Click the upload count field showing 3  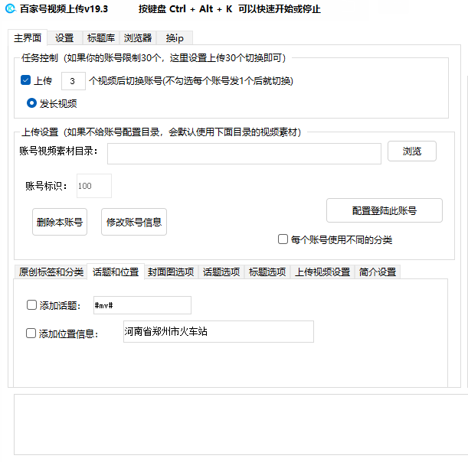point(73,81)
